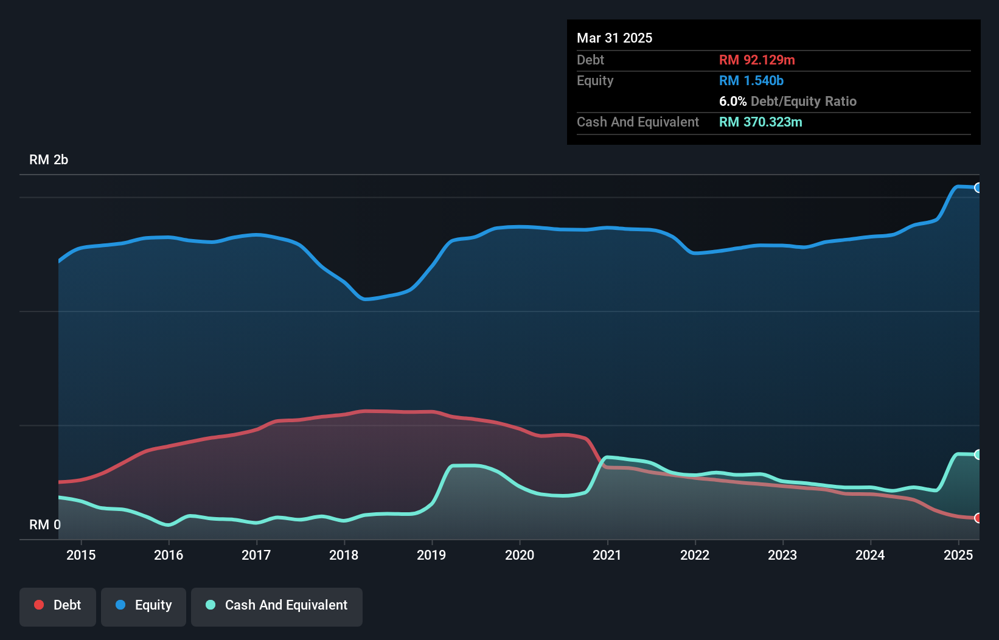Click the Debt row label in tooltip
The image size is (999, 640).
pyautogui.click(x=590, y=60)
